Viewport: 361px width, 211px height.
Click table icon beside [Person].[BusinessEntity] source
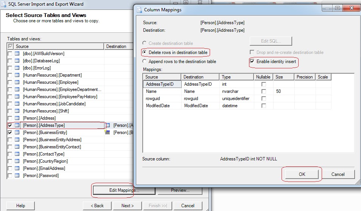(17, 132)
